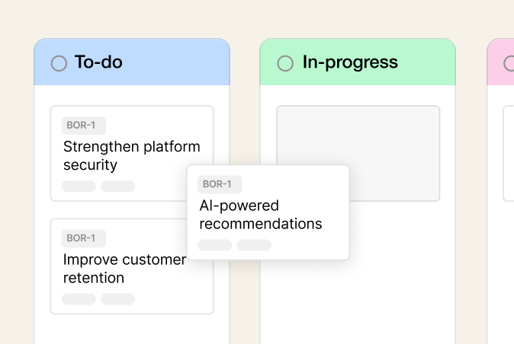Select the To-do column header

click(x=132, y=62)
